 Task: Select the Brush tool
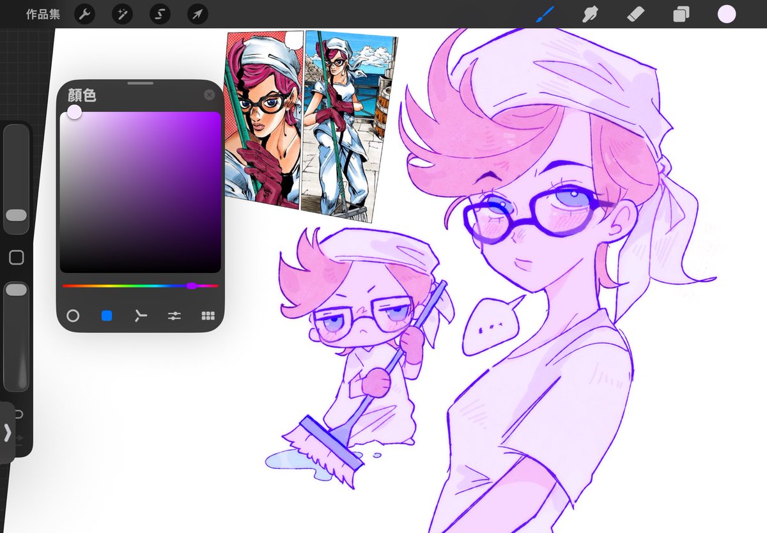(545, 14)
